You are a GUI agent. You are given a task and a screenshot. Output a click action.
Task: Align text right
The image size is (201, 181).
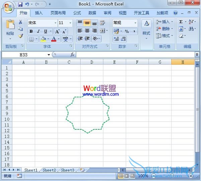click(x=94, y=31)
